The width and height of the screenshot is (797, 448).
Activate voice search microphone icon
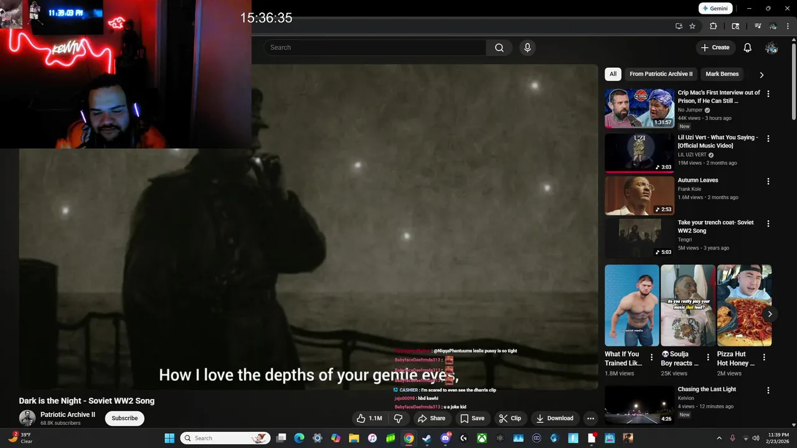coord(527,48)
